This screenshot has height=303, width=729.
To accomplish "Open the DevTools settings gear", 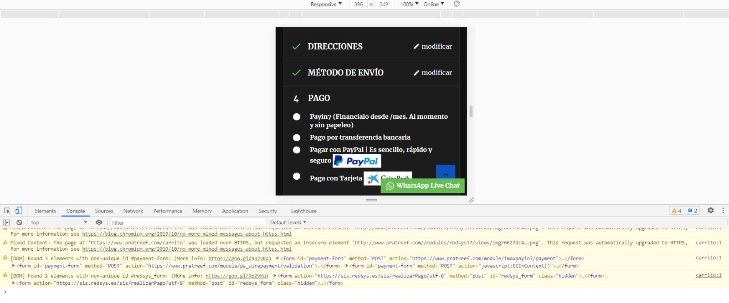I will 710,211.
